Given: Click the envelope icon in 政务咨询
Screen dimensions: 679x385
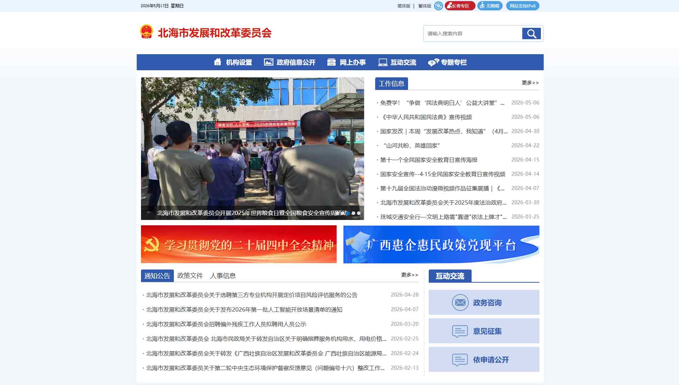Looking at the screenshot, I should [460, 302].
